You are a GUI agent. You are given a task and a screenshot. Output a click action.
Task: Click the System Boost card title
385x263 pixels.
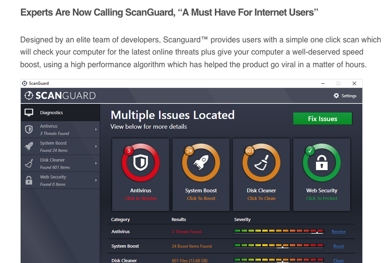tap(201, 190)
